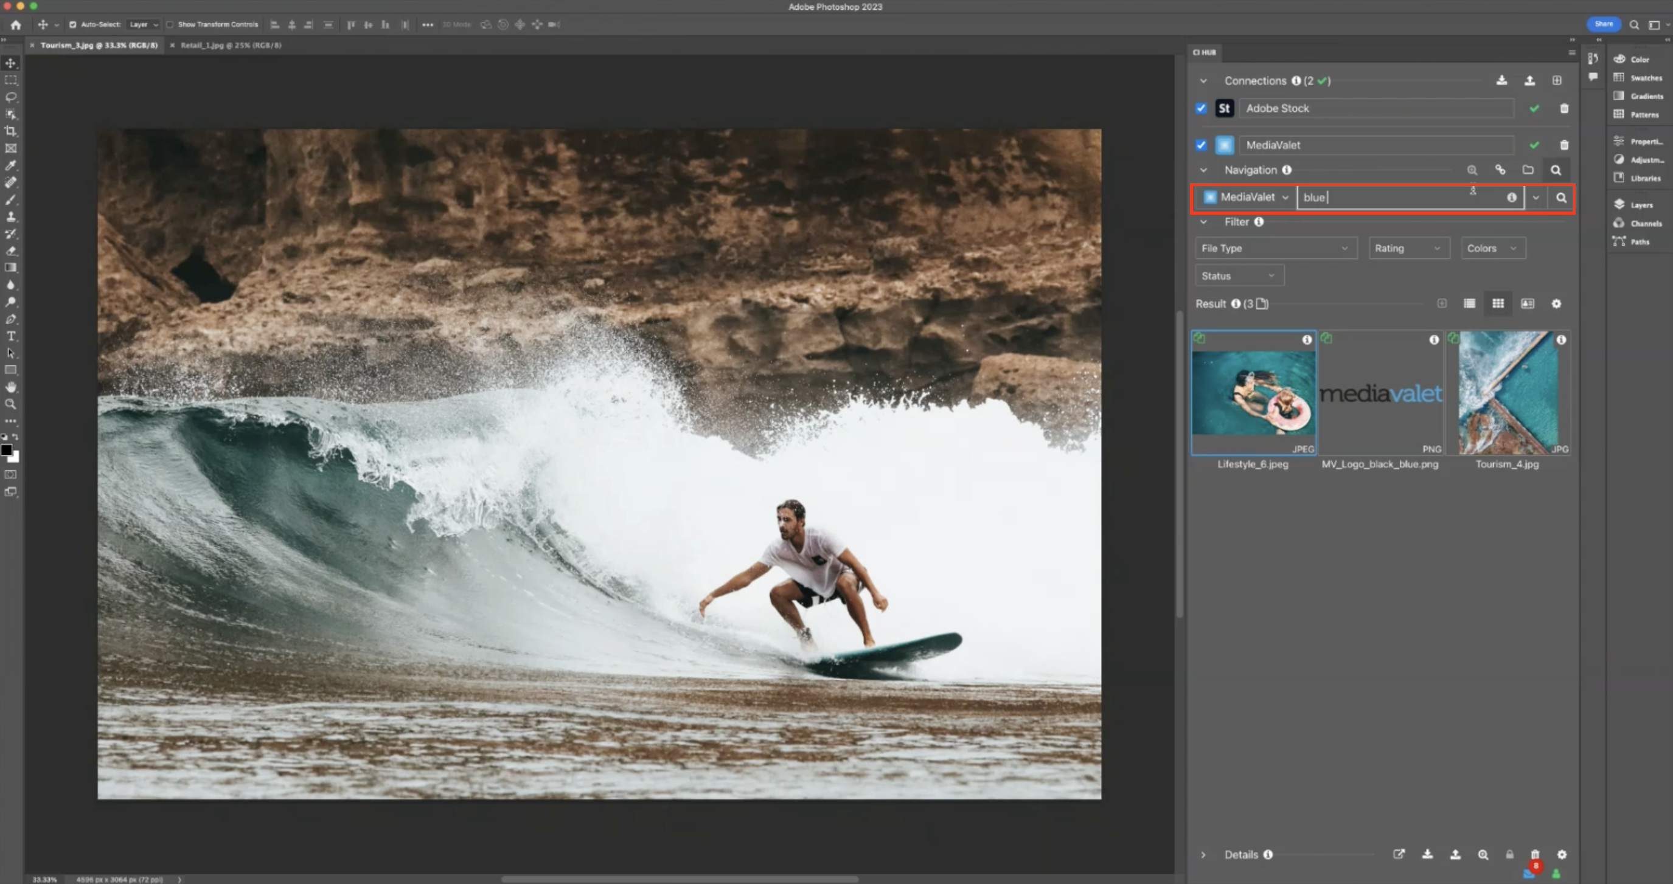Viewport: 1673px width, 884px height.
Task: Open the Rating filter dropdown
Action: pyautogui.click(x=1409, y=249)
